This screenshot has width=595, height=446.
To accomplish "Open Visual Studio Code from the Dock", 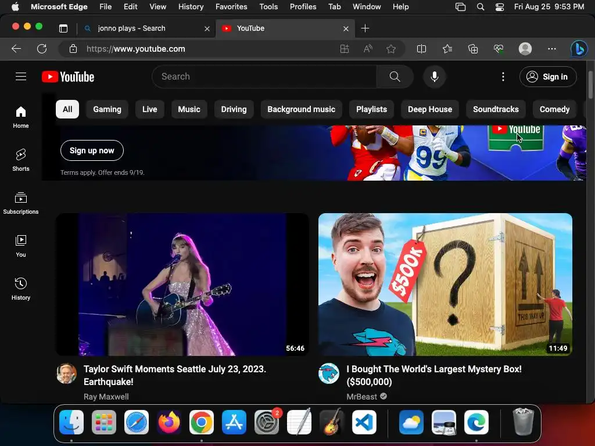I will [364, 422].
